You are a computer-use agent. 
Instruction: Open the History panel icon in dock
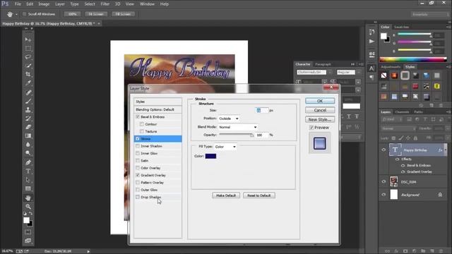click(x=371, y=32)
